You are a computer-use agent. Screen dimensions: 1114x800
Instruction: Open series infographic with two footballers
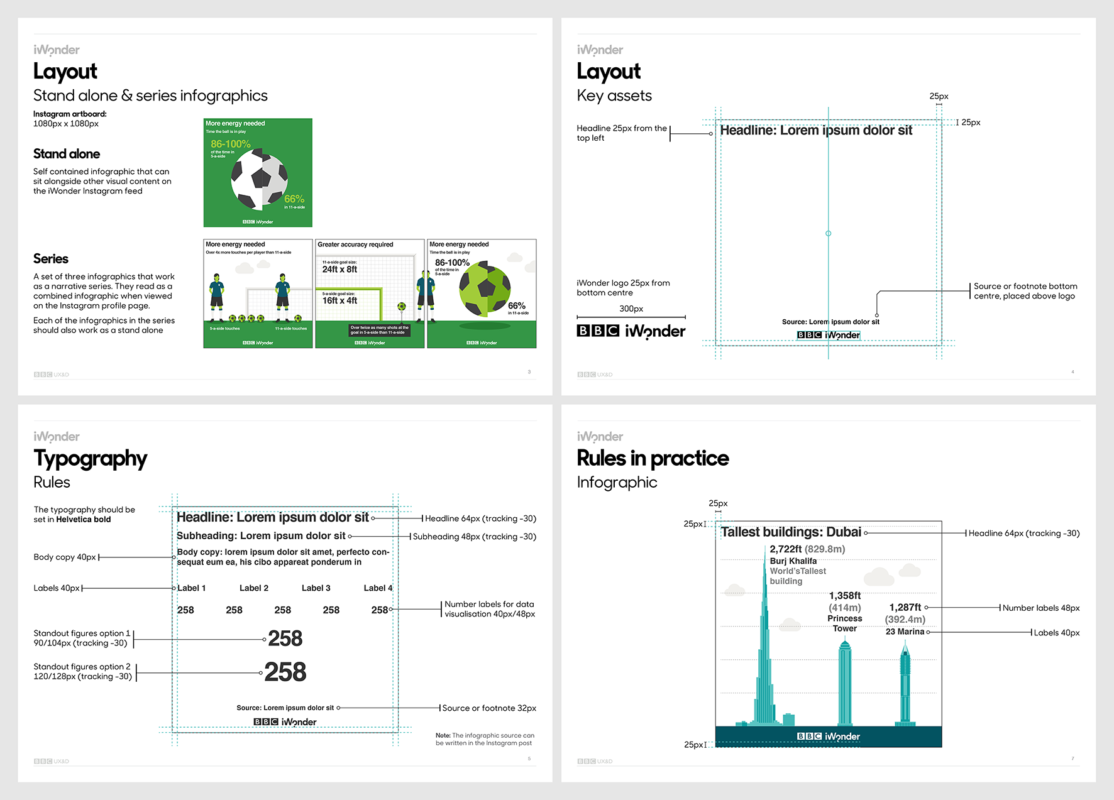[258, 293]
